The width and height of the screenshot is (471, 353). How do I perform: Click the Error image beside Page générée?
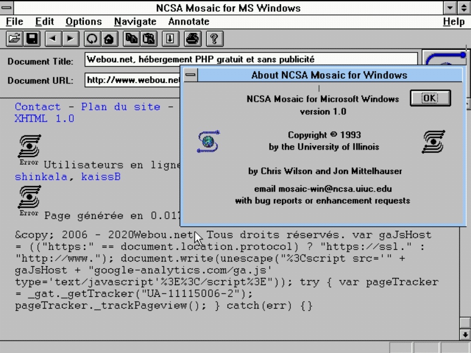(29, 200)
